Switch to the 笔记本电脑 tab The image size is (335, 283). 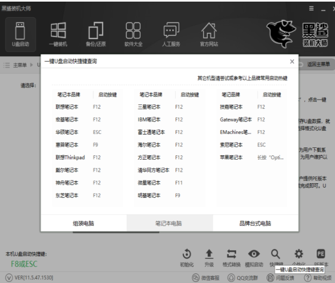tap(170, 224)
